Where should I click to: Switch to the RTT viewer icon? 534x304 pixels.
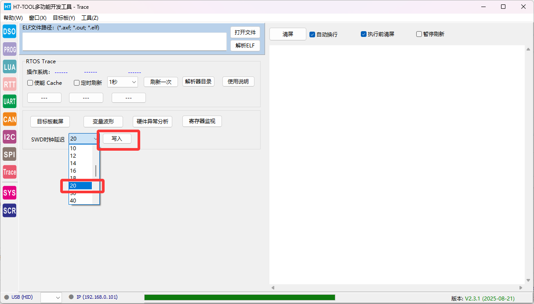point(9,84)
